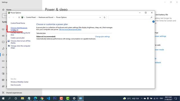Open the Battery icon in Settings sidebar

coord(3,61)
